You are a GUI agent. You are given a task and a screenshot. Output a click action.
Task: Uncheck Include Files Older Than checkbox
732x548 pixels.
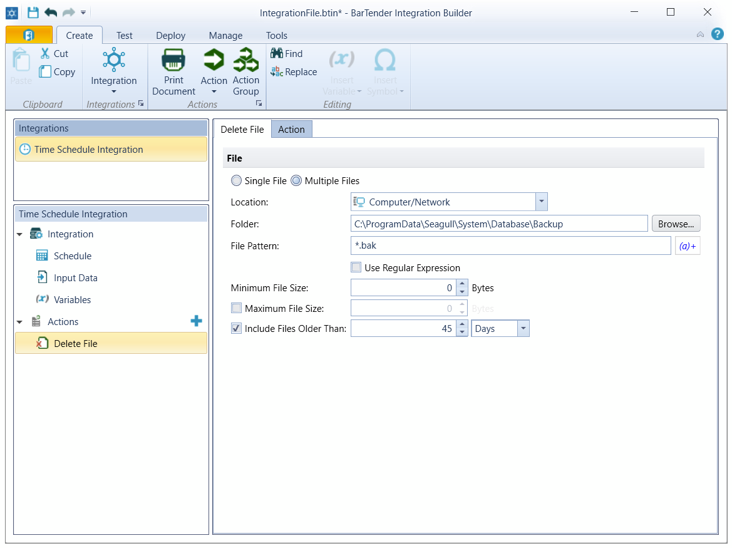236,328
